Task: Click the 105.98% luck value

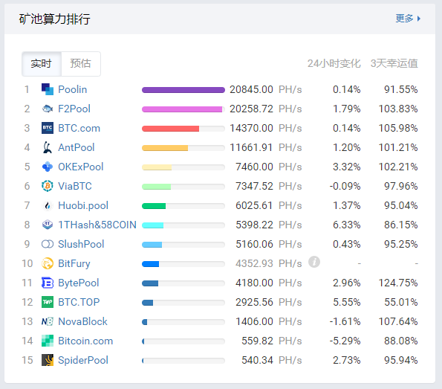Action: click(398, 128)
